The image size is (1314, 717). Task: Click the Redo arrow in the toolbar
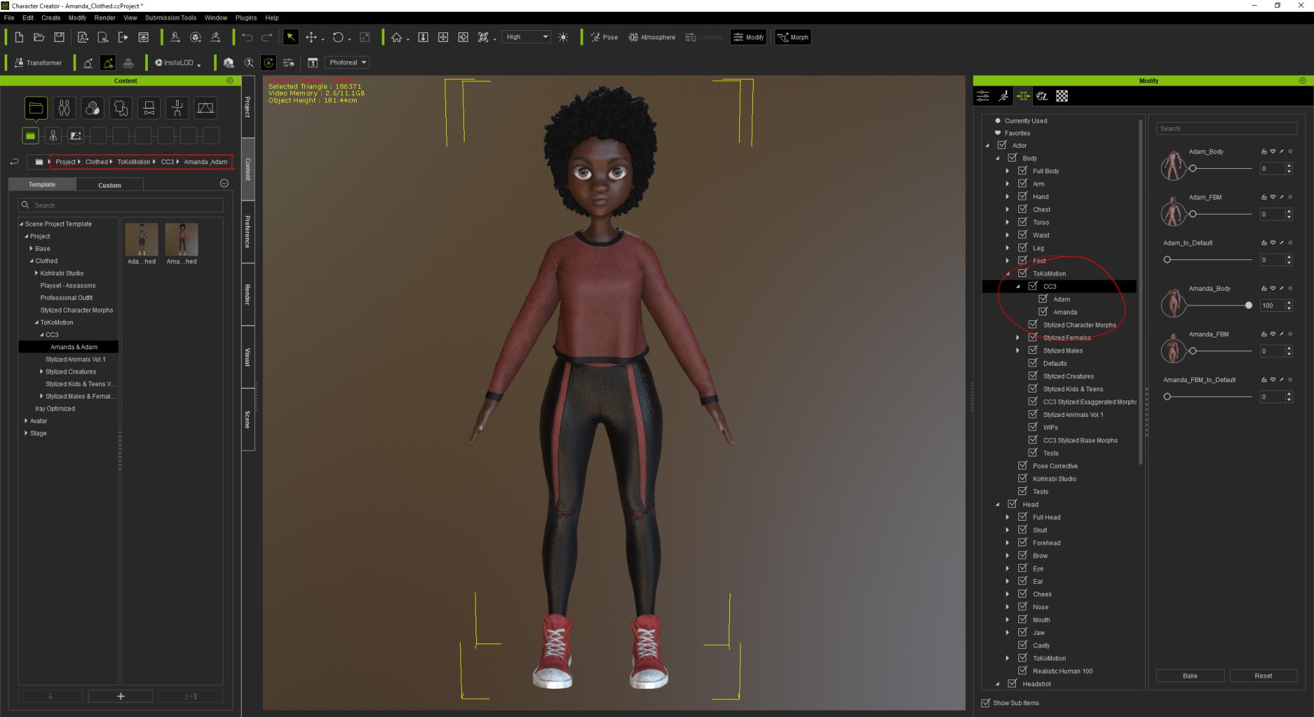tap(267, 37)
